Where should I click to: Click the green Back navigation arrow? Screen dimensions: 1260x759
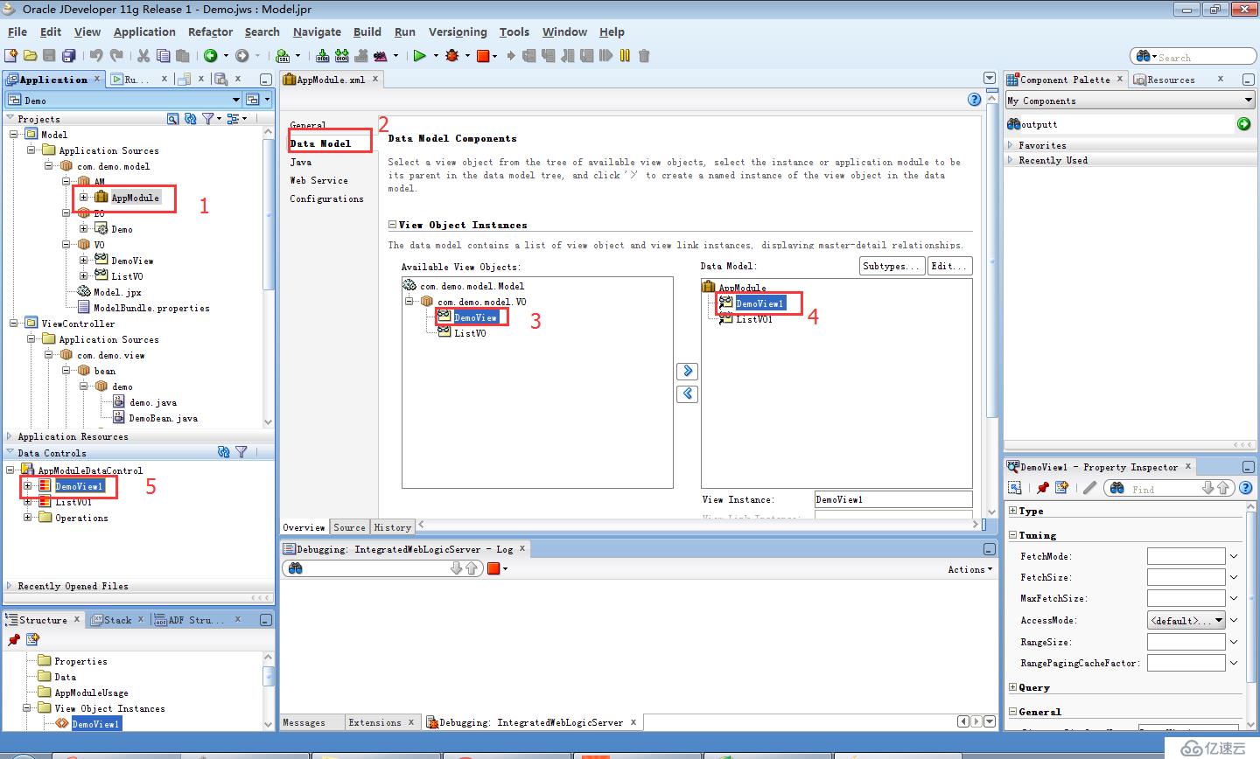[x=210, y=56]
